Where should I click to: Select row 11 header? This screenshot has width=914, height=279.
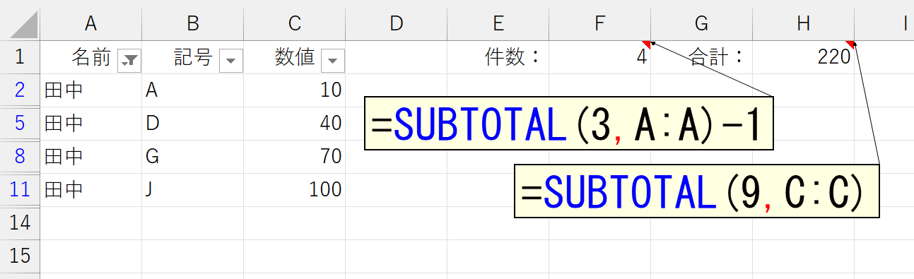(20, 189)
